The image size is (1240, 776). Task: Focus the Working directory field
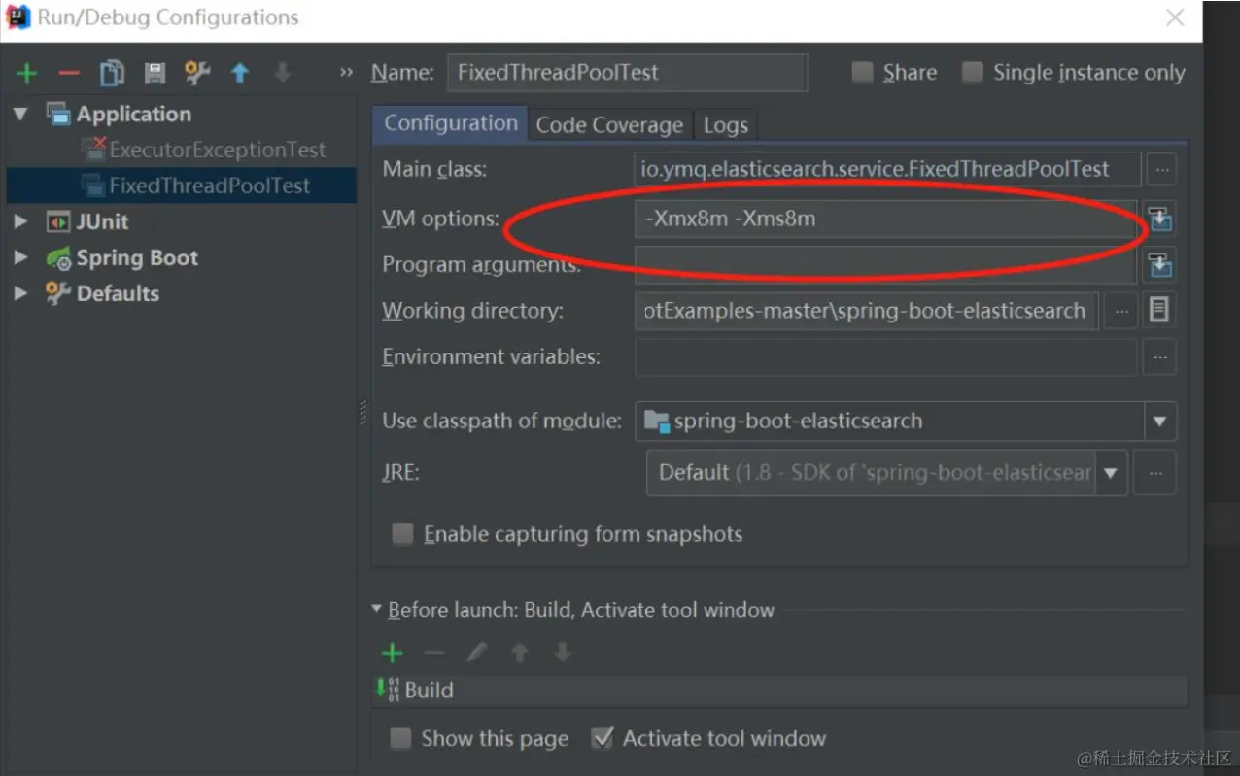[x=867, y=311]
